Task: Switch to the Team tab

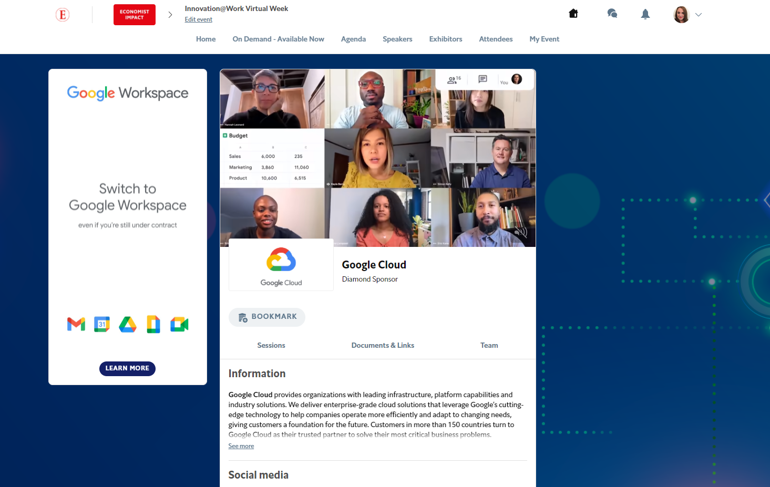Action: coord(489,345)
